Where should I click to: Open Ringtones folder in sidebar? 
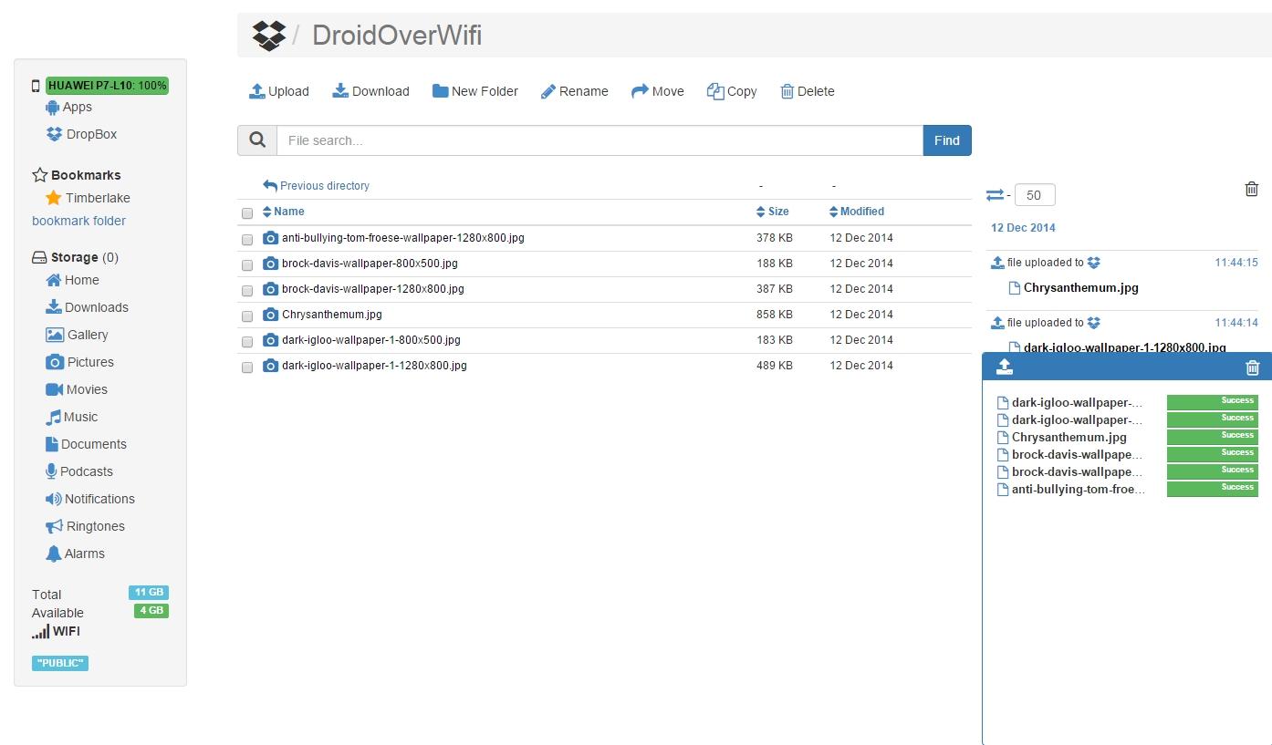click(85, 526)
